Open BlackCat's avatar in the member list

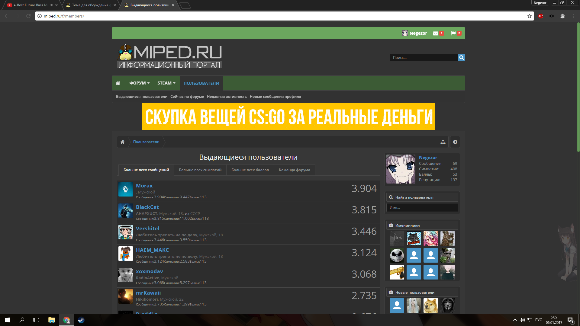(x=125, y=211)
